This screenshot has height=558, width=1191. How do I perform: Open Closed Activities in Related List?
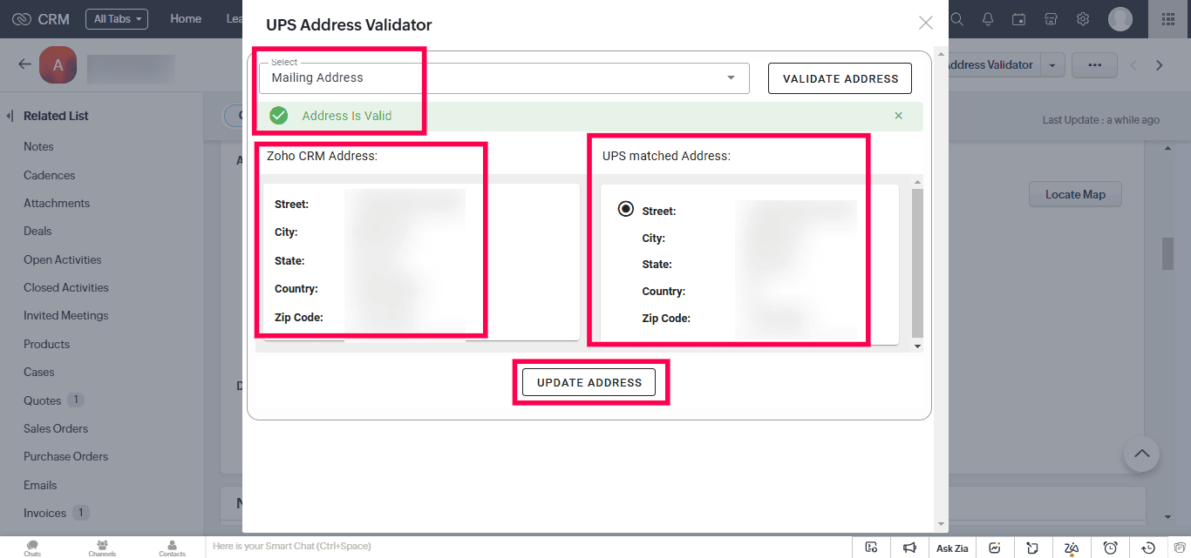click(x=66, y=287)
